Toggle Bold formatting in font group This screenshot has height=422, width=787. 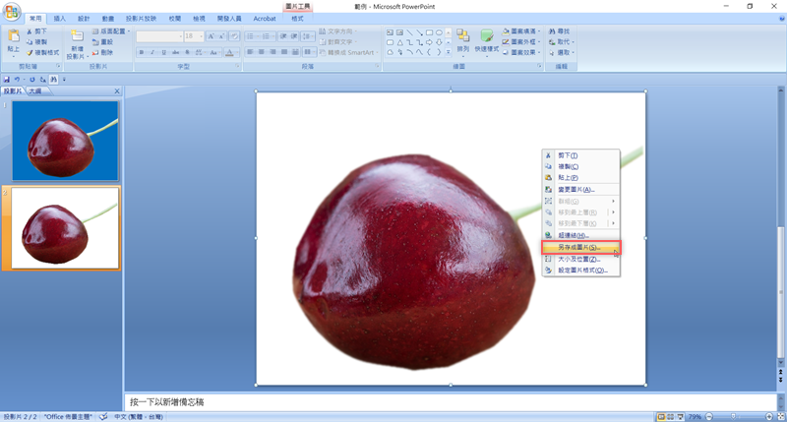pos(142,52)
